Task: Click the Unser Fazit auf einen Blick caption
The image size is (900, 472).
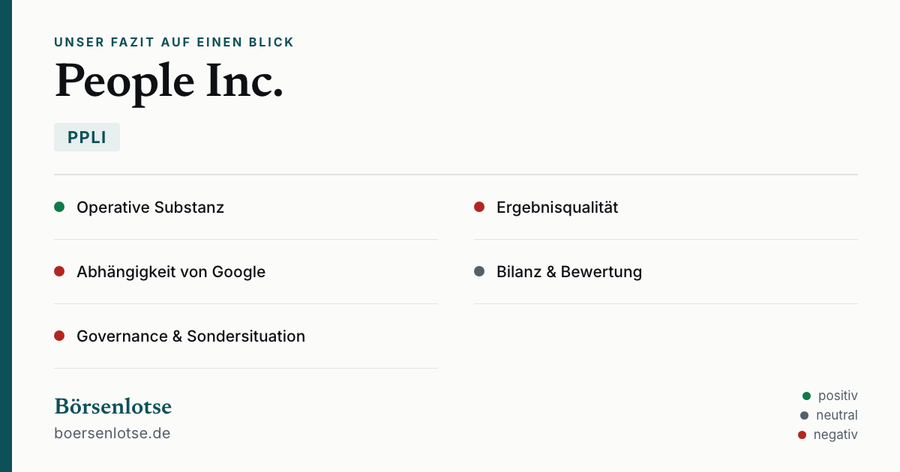Action: pyautogui.click(x=174, y=43)
